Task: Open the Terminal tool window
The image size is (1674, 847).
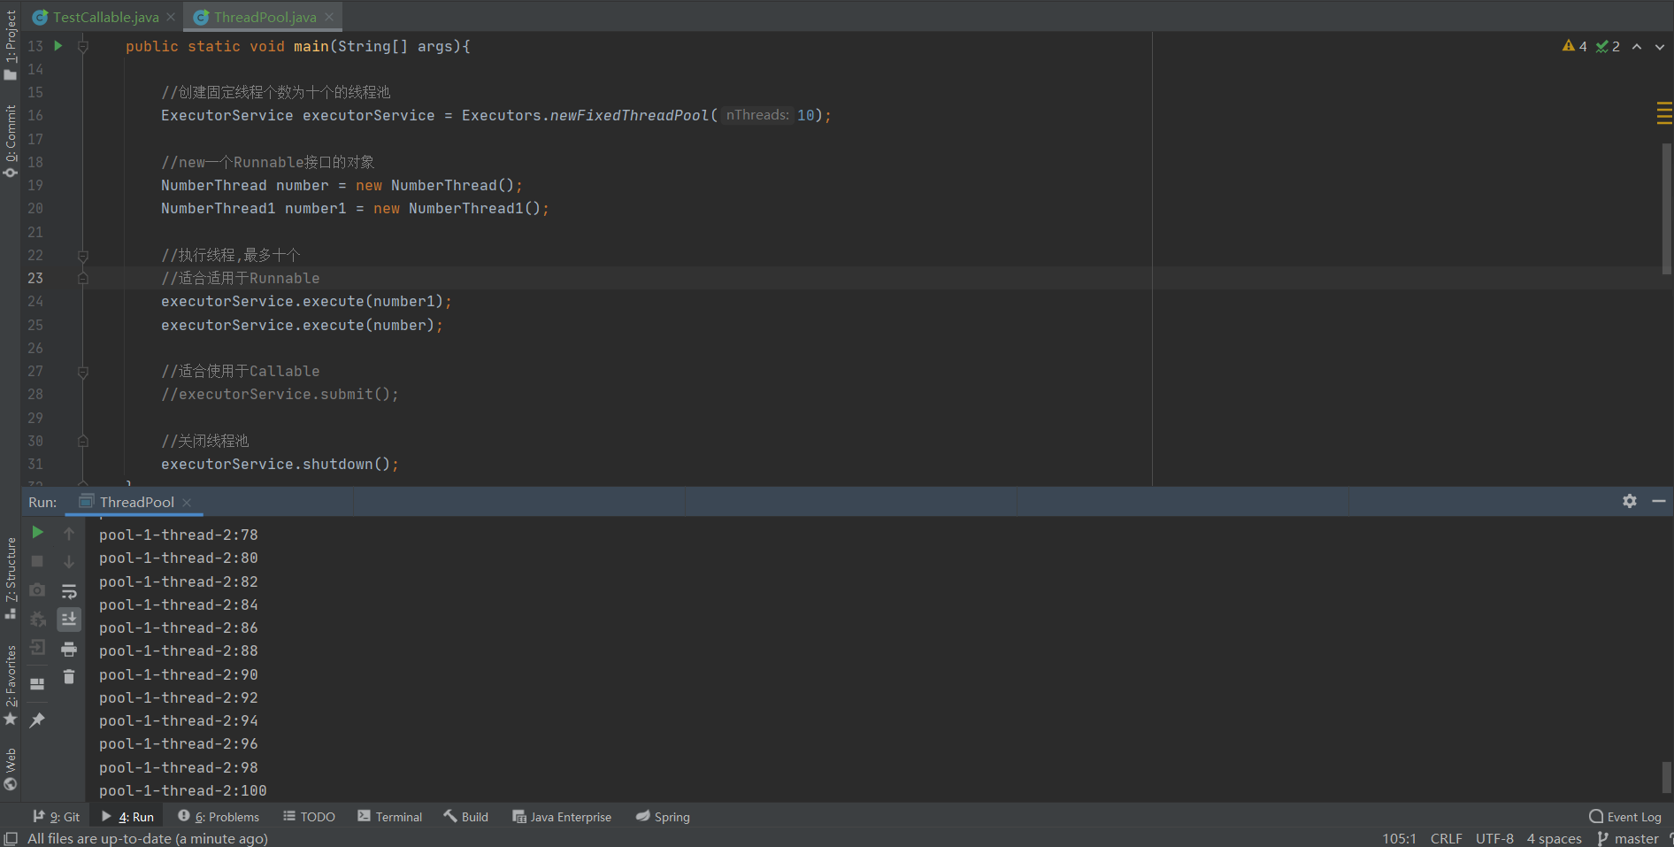Action: click(x=390, y=817)
